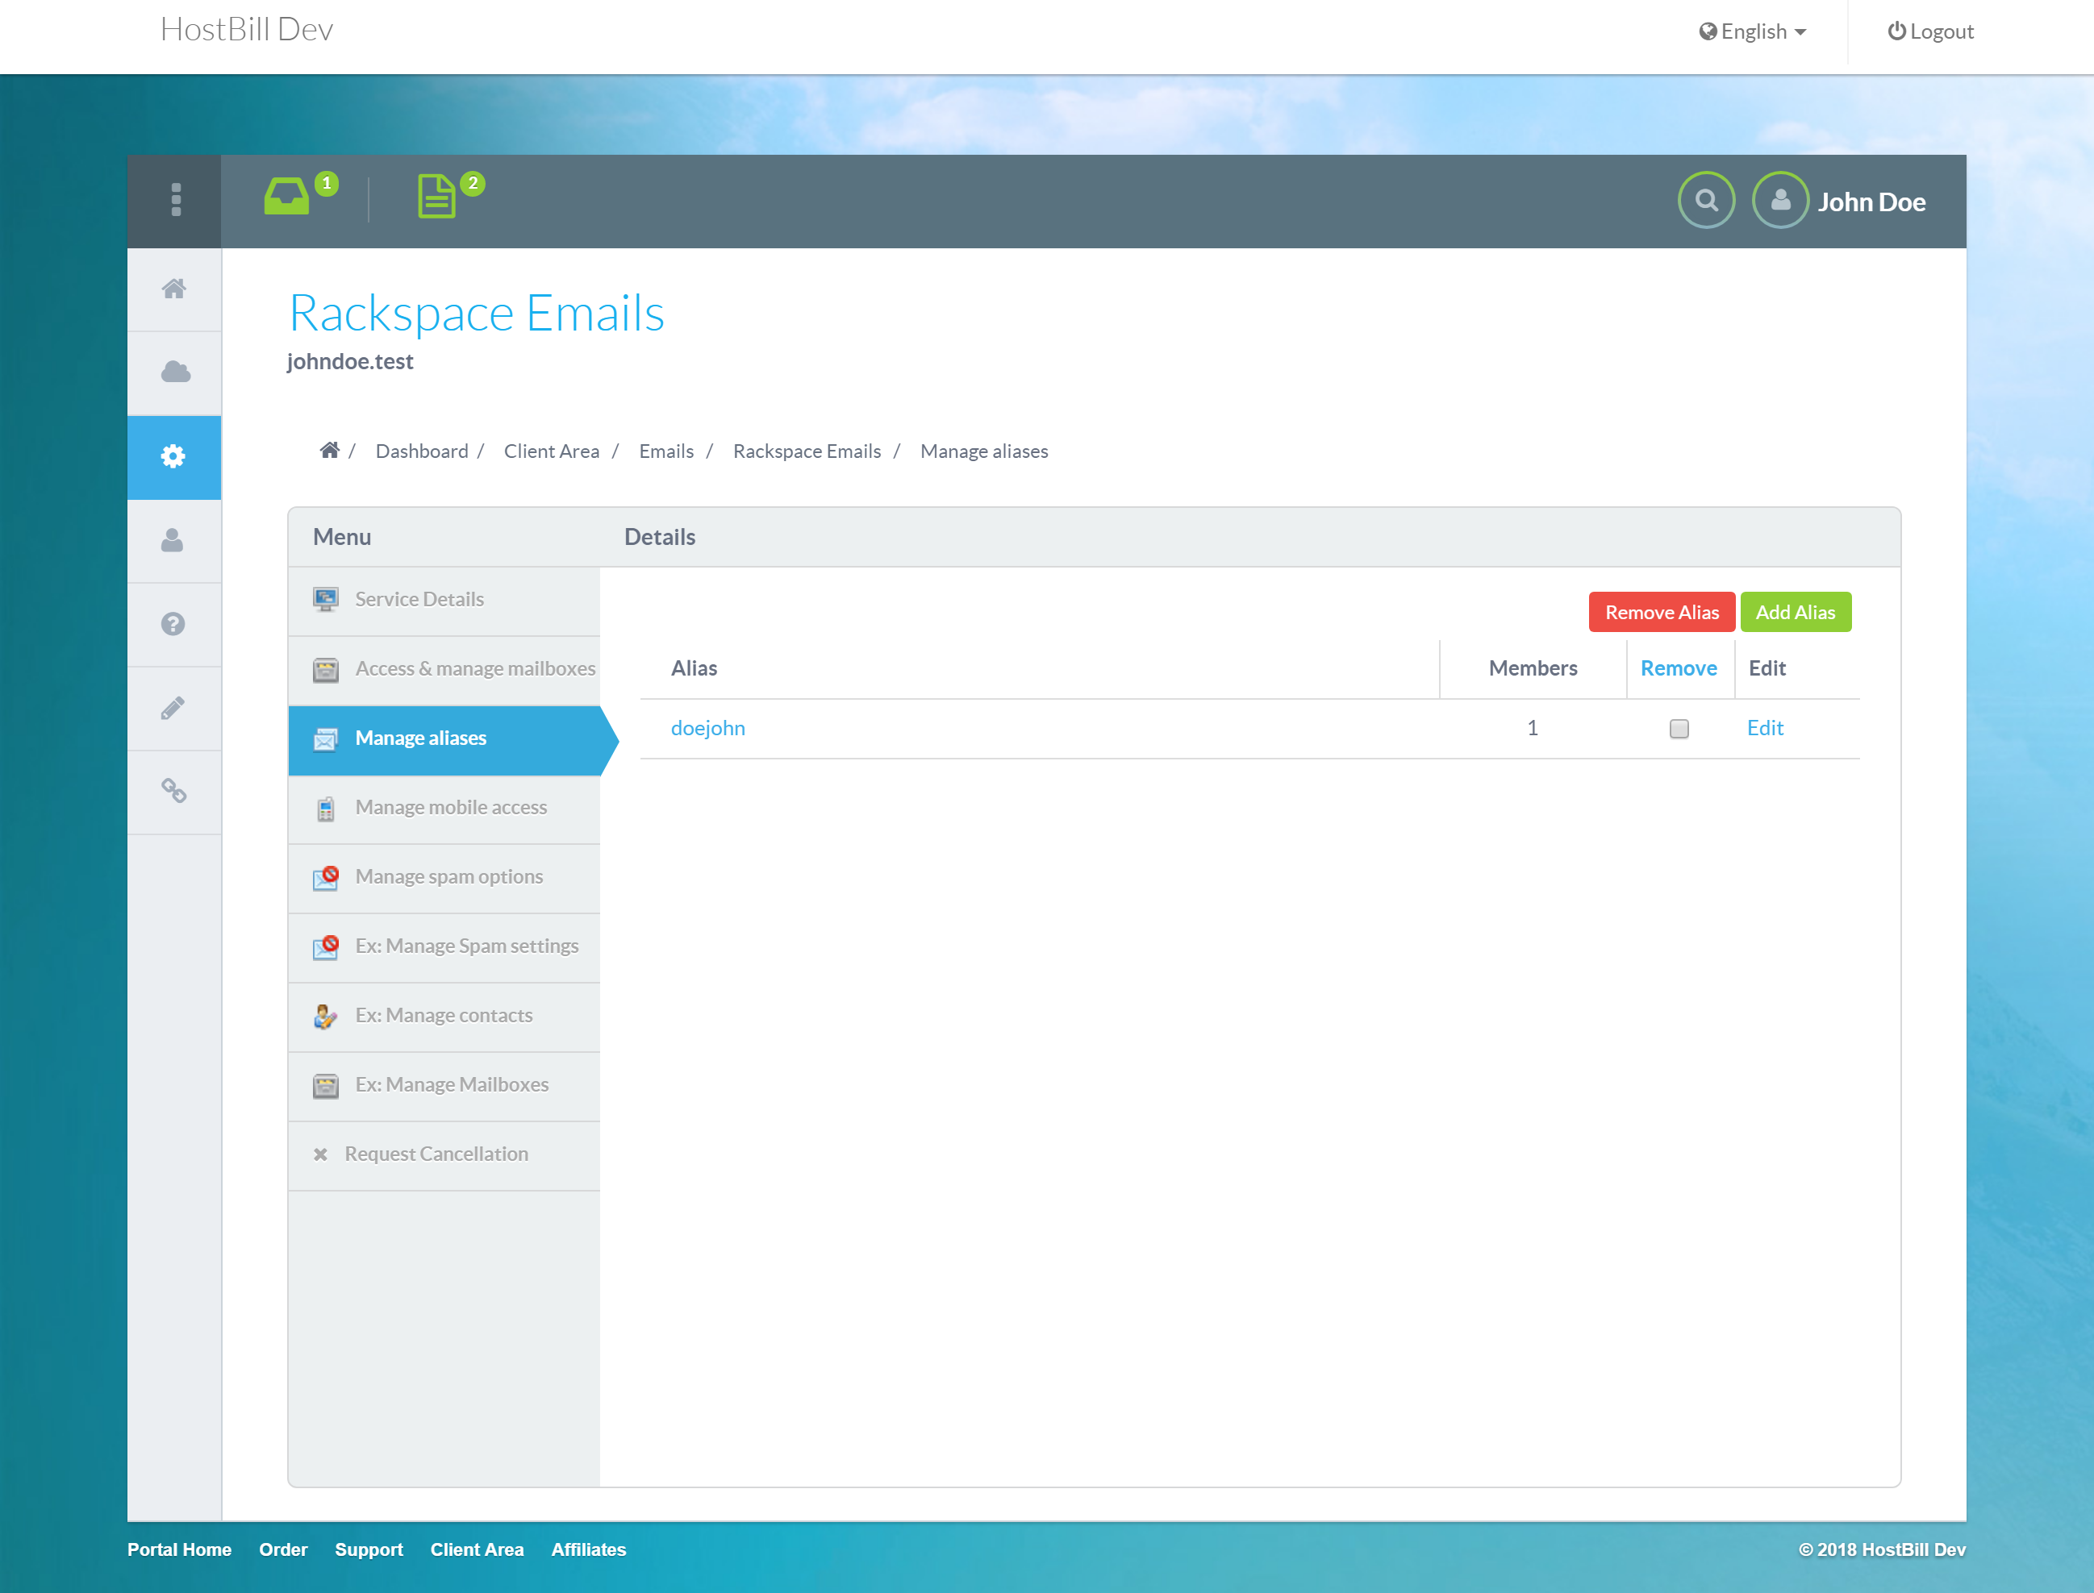Click footer Affiliates link
The image size is (2094, 1593).
[x=588, y=1549]
